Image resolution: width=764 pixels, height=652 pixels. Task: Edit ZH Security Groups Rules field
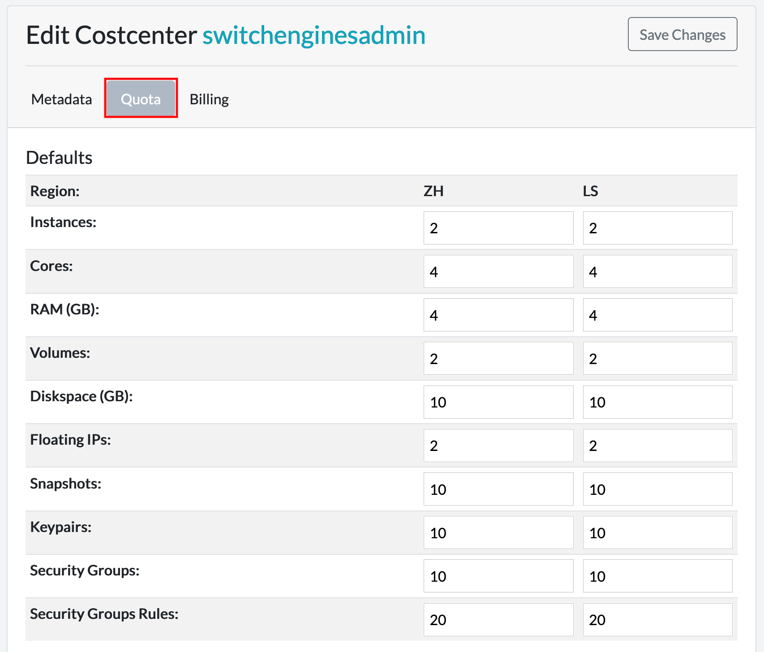click(x=498, y=620)
